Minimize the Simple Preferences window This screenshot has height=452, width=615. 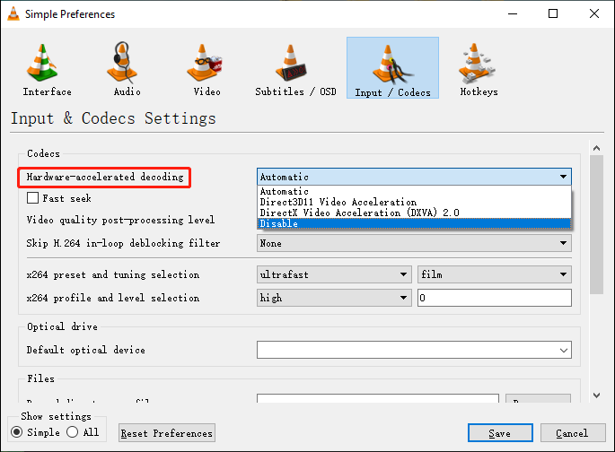[513, 13]
